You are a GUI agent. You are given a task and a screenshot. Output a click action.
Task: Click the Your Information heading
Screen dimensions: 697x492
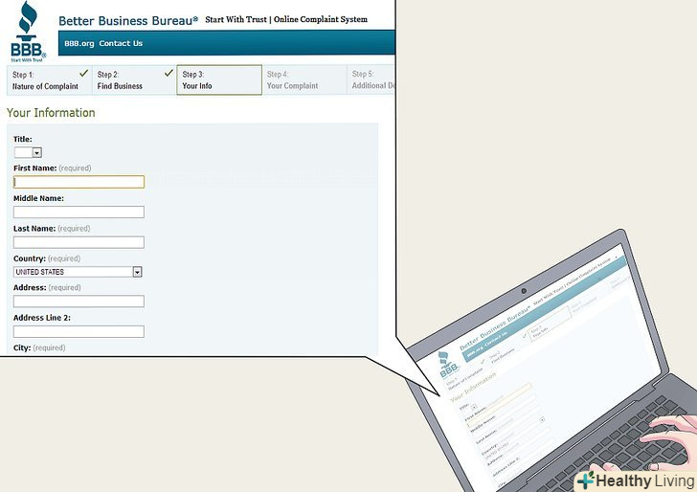tap(51, 113)
